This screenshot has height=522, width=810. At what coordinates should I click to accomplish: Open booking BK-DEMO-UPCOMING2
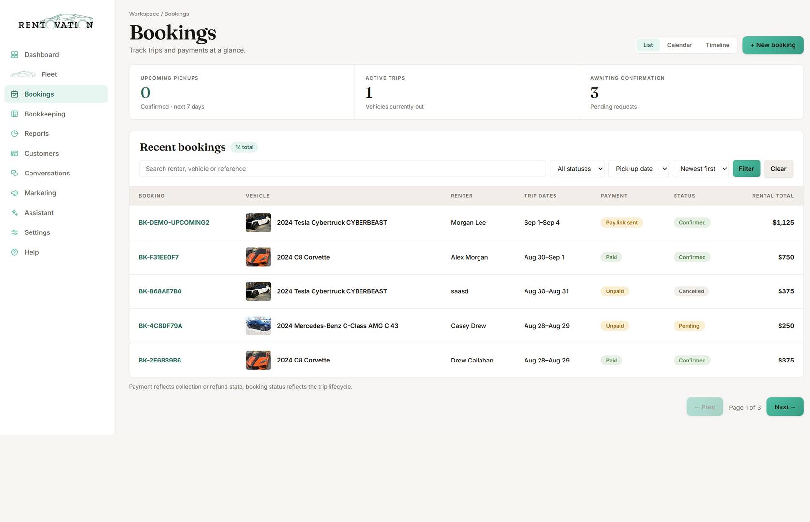[174, 223]
